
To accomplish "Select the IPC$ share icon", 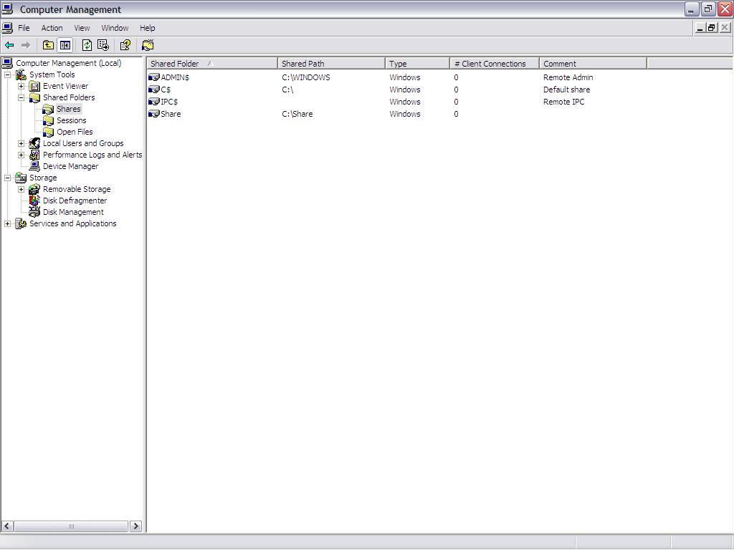I will point(154,102).
